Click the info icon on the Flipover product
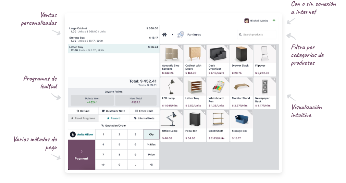The width and height of the screenshot is (346, 183). 274,47
